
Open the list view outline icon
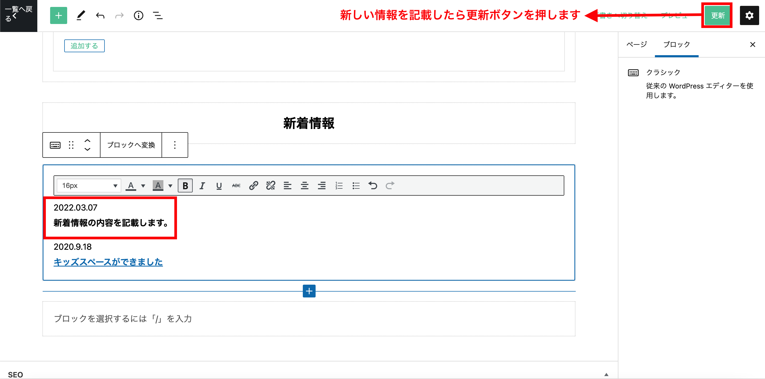[157, 15]
